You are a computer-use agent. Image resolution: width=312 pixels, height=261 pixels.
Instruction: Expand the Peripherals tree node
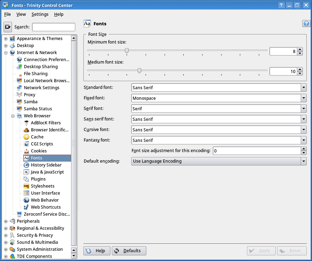(x=6, y=221)
